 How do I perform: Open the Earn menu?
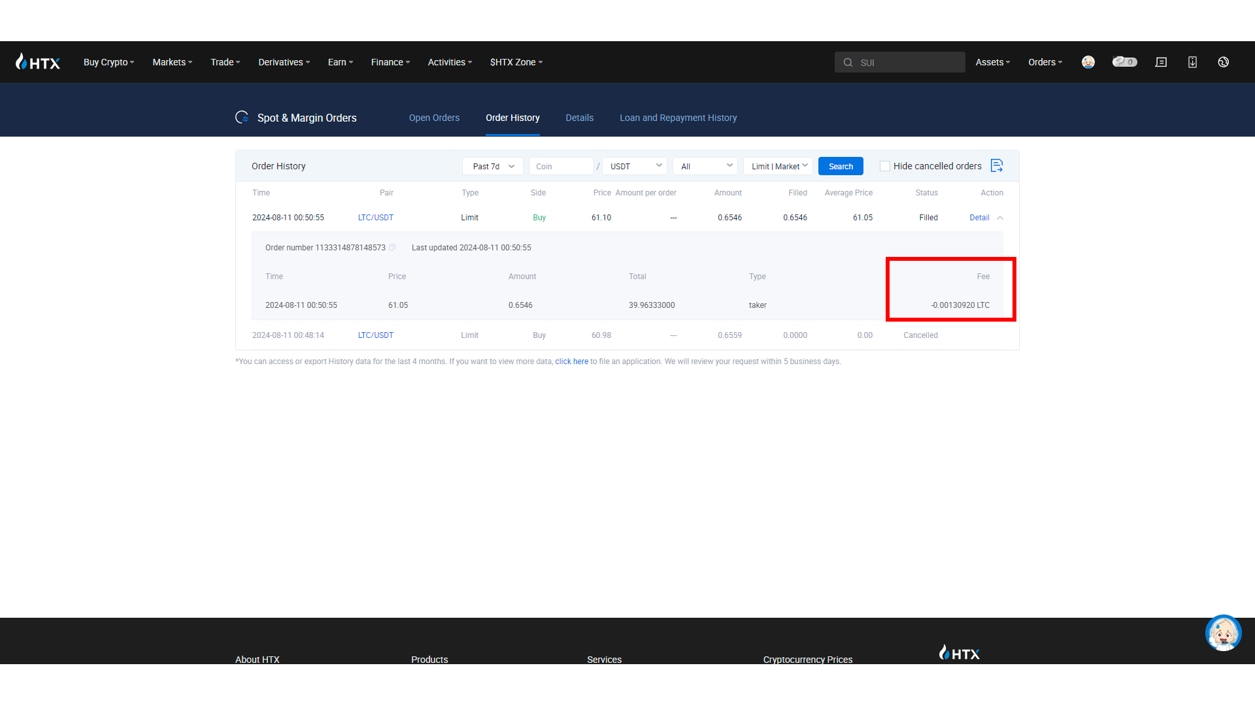pos(341,62)
